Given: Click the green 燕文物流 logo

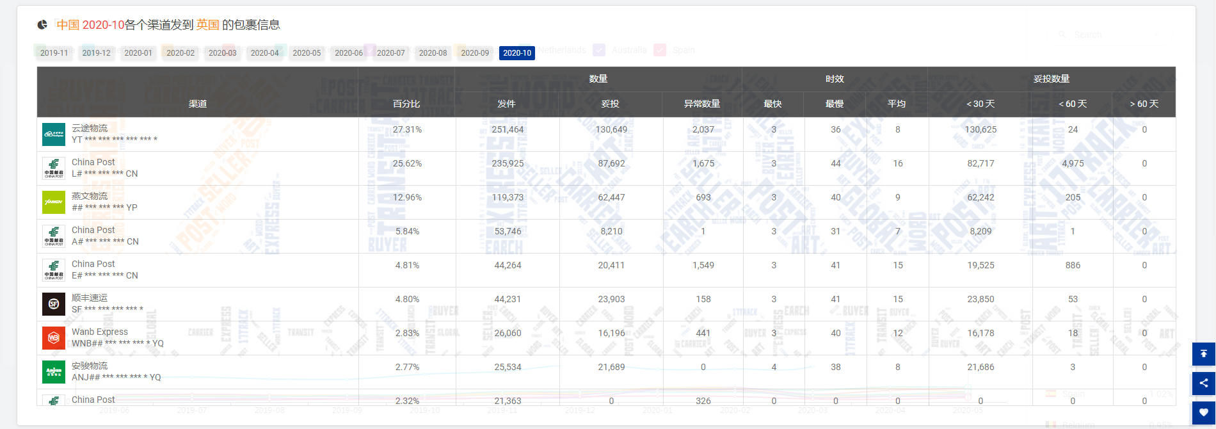Looking at the screenshot, I should (54, 202).
